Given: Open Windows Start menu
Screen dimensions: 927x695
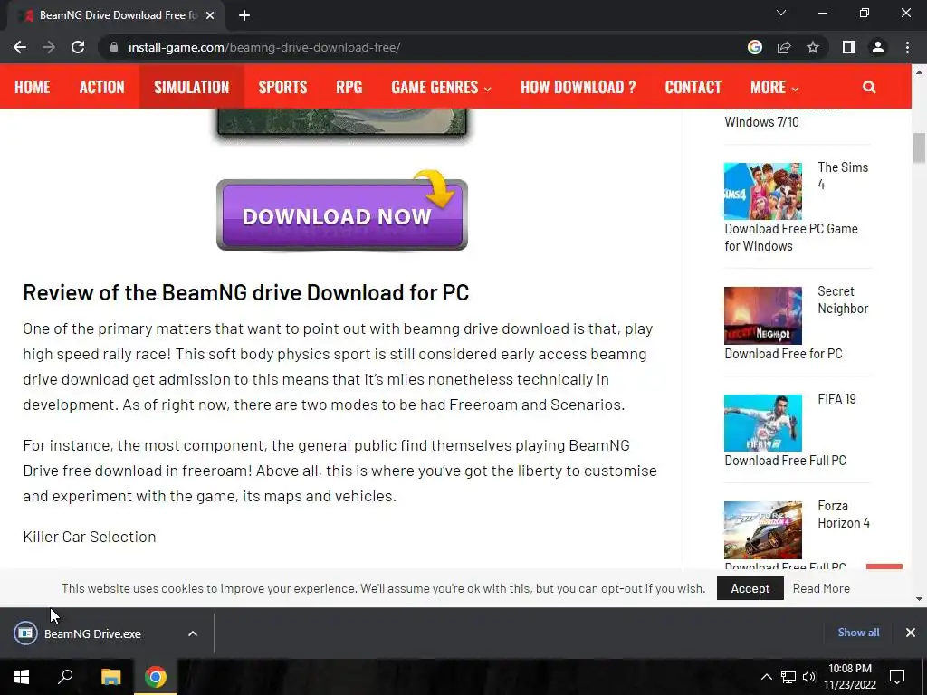Looking at the screenshot, I should point(22,677).
